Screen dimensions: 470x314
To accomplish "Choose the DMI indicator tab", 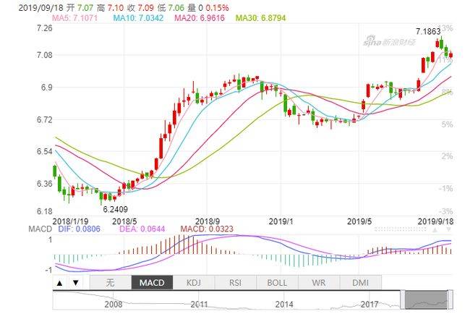I will (360, 282).
